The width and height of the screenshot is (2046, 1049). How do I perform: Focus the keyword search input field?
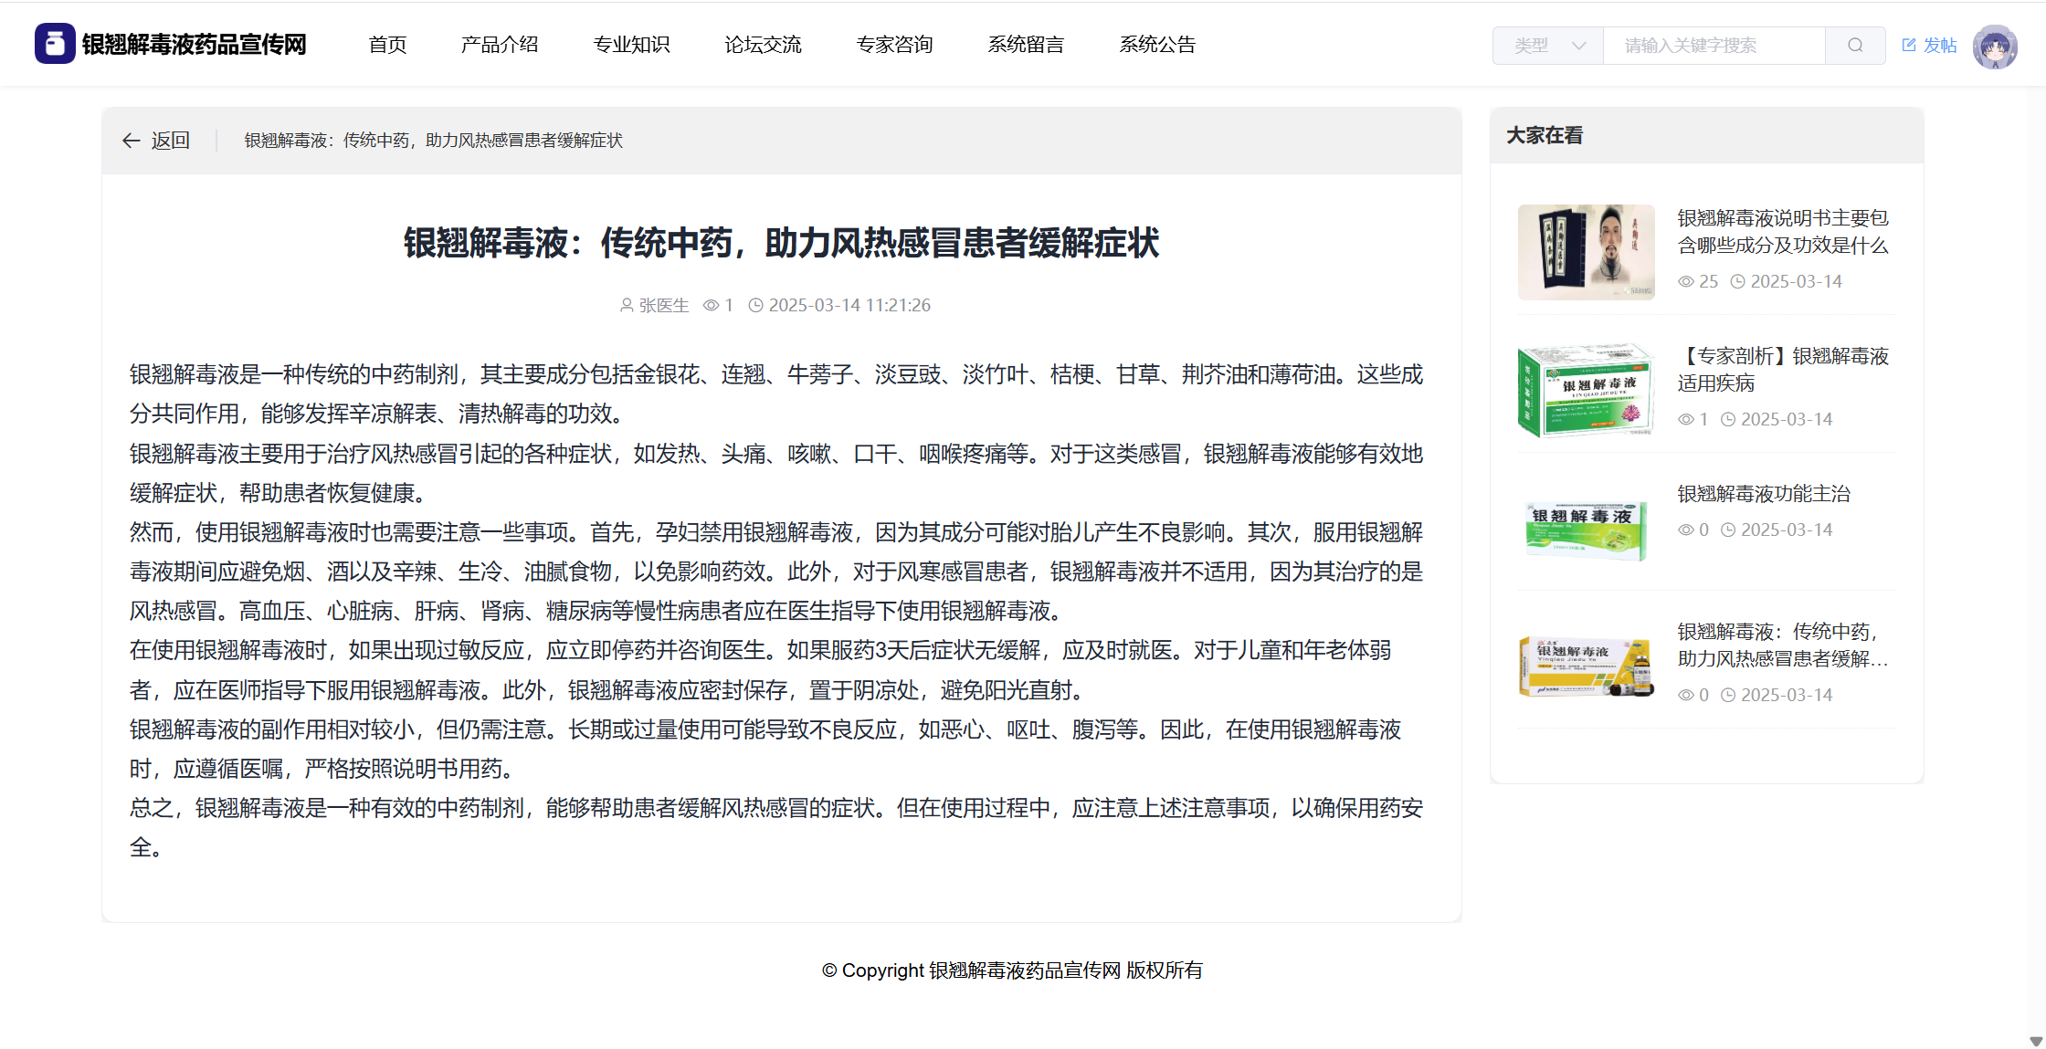coord(1713,46)
